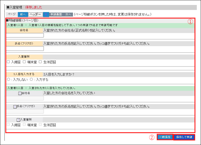Click the second entrant's 会社名 input field

coord(25,98)
